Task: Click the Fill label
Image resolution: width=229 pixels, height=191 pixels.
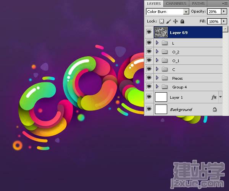Action: click(203, 21)
